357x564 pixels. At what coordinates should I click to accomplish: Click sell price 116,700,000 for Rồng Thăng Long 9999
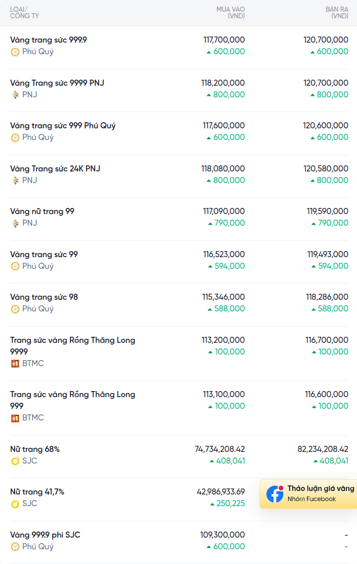pos(327,340)
